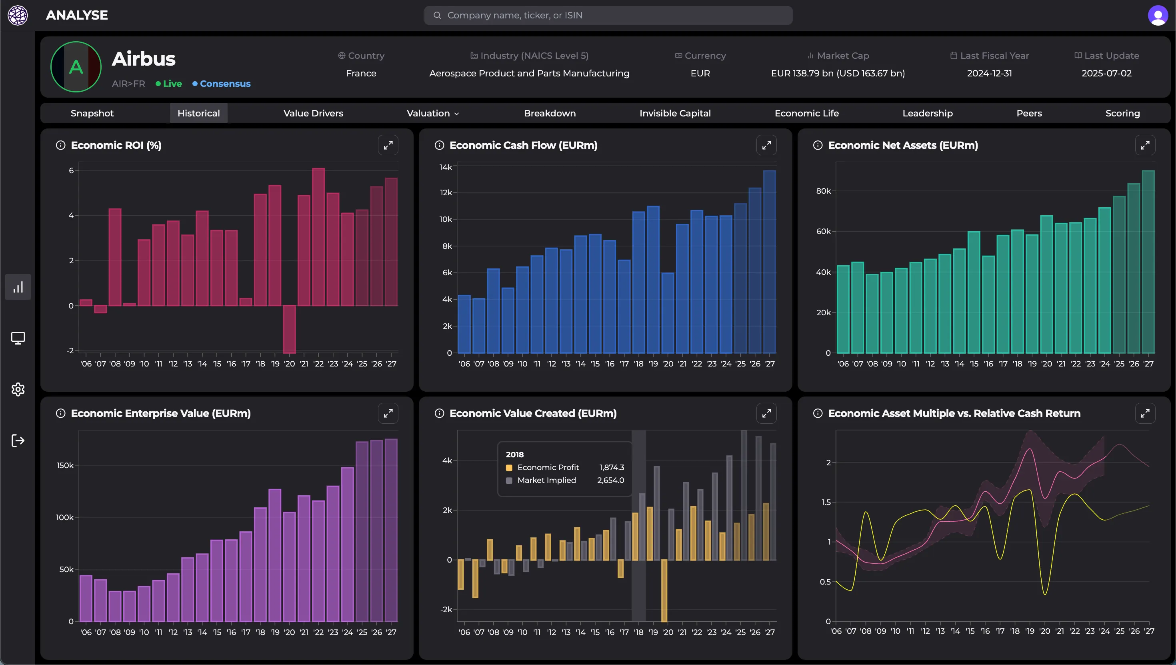This screenshot has height=665, width=1176.
Task: Open the Breakdown tab
Action: [x=550, y=113]
